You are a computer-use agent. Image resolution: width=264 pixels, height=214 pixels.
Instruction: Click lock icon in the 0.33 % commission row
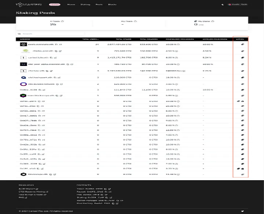coord(243,168)
